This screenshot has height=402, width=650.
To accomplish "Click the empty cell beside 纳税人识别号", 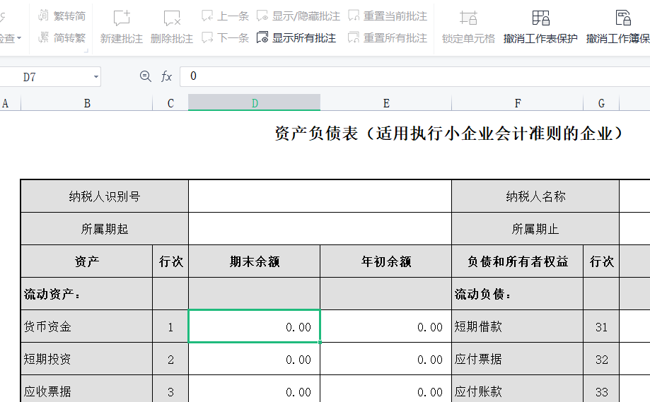I will pyautogui.click(x=320, y=196).
